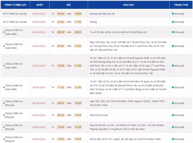Click green dot beside Đống Đa 13:00 entry
This screenshot has width=193, height=143.
[4, 139]
